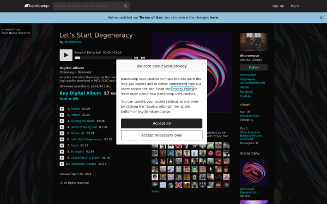Open Microwave's YouTube link
This screenshot has width=327, height=204.
246,96
